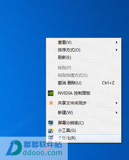Open NVIDIA 控制面板 entry
This screenshot has height=160, width=129.
[83, 93]
